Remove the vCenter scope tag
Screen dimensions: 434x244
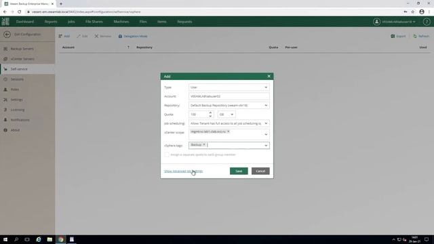pos(229,131)
